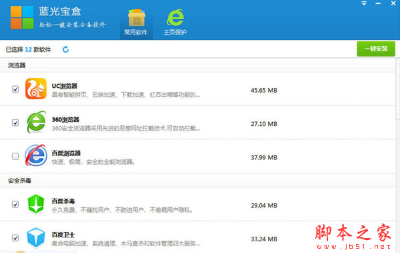
Task: Click the 蓝光宝盒 colorful squares logo
Action: point(22,17)
